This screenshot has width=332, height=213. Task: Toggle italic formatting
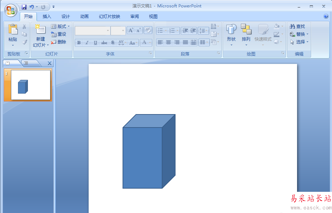click(87, 43)
